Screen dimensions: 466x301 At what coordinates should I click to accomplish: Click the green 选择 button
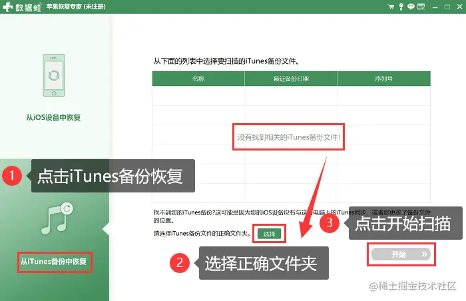tap(269, 234)
